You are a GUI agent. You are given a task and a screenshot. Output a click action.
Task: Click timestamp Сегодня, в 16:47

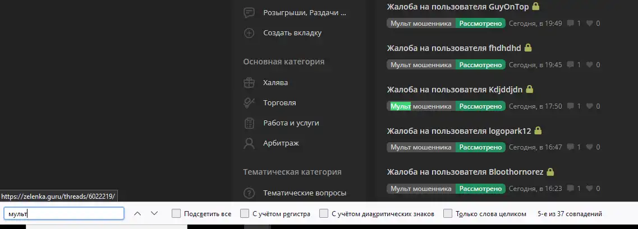[535, 147]
